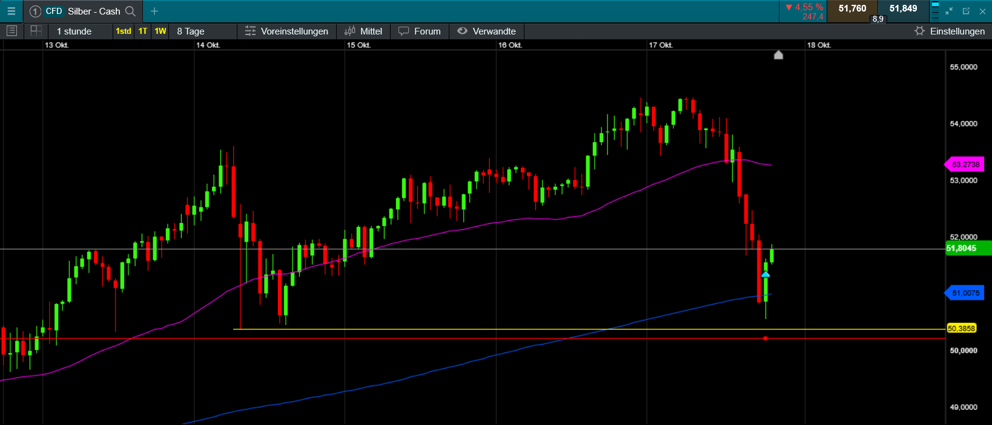Pop out chart into a new window
This screenshot has height=425, width=992.
pyautogui.click(x=966, y=11)
